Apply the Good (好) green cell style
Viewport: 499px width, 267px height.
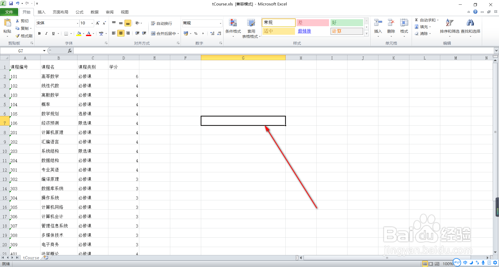coord(347,23)
